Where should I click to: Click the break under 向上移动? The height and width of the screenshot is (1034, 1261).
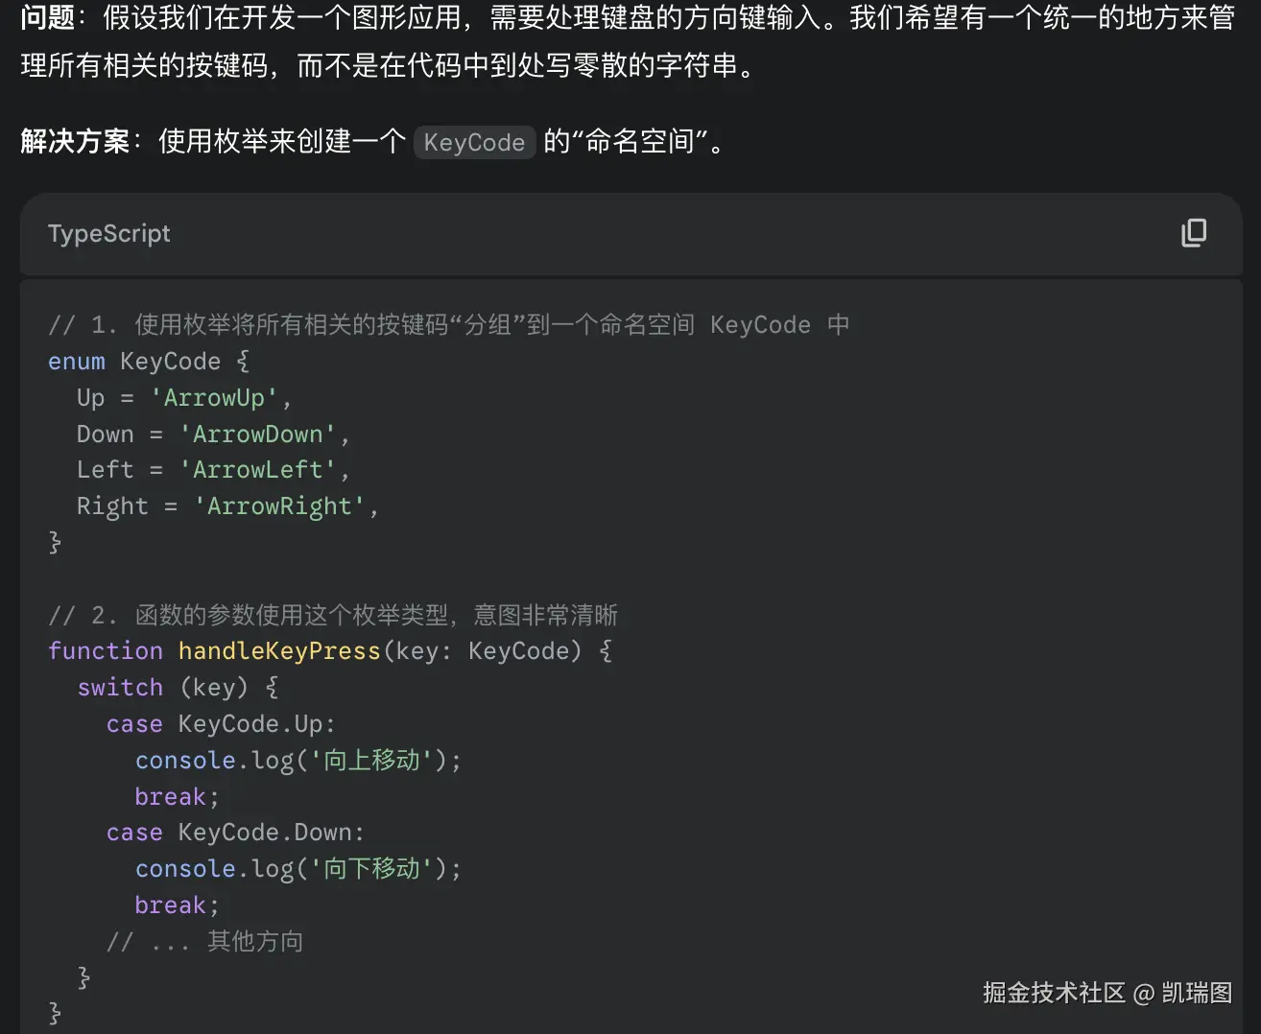tap(178, 797)
